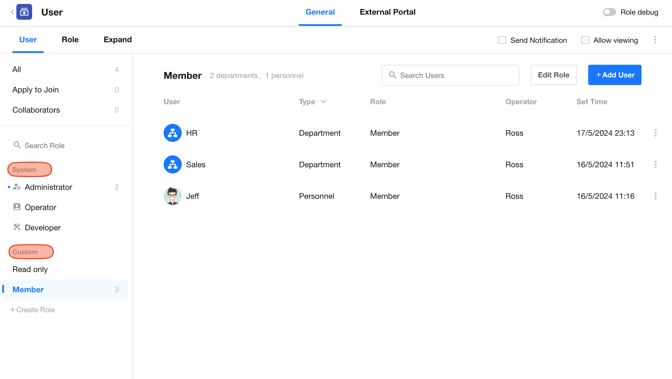Select the Administrator role in sidebar

pos(48,187)
